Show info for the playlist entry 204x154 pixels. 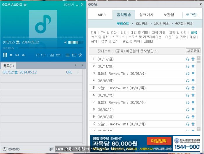pos(78,72)
